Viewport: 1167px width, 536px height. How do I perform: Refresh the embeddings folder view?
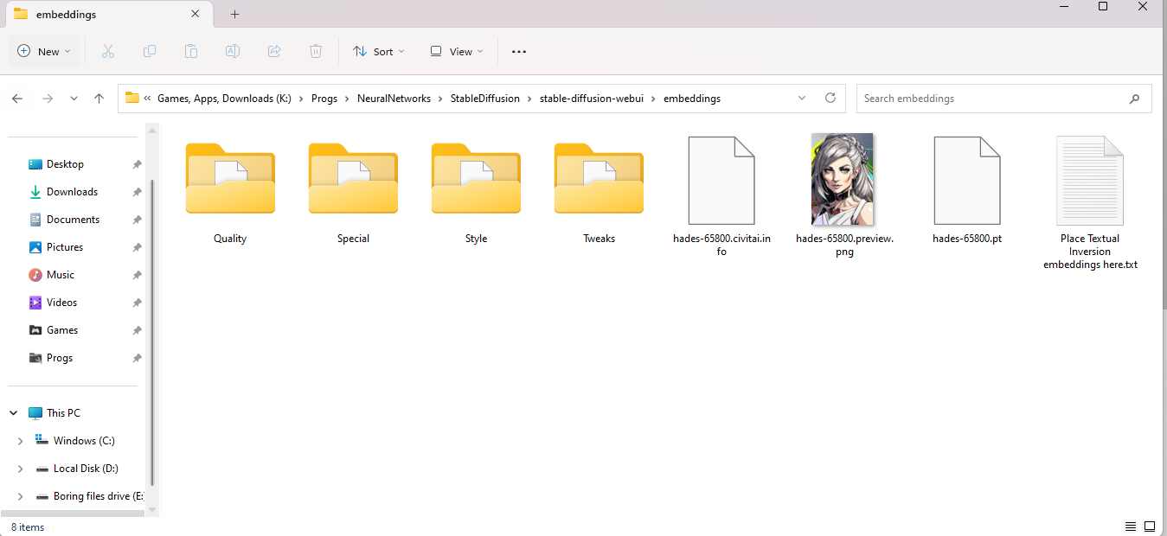point(830,98)
